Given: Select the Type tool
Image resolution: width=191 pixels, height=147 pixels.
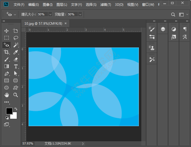Looking at the screenshot, I should coord(16,66).
